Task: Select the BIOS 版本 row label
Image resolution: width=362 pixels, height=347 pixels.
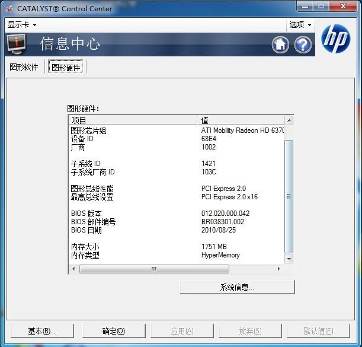Action: [x=87, y=214]
